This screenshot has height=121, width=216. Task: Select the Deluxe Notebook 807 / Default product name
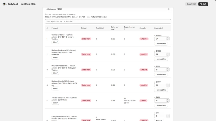pyautogui.click(x=63, y=66)
